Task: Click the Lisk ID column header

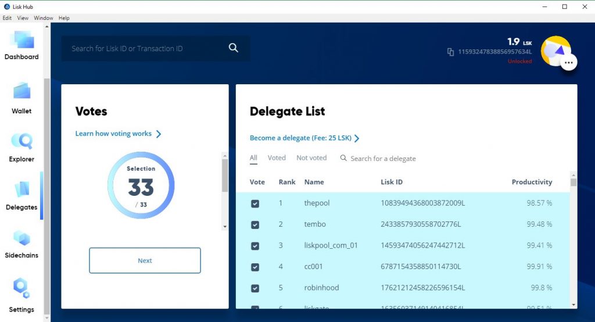Action: click(392, 182)
